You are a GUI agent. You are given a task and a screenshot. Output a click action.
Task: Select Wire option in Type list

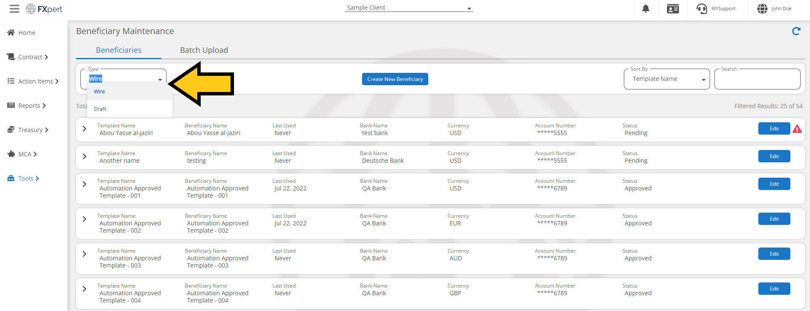[130, 92]
